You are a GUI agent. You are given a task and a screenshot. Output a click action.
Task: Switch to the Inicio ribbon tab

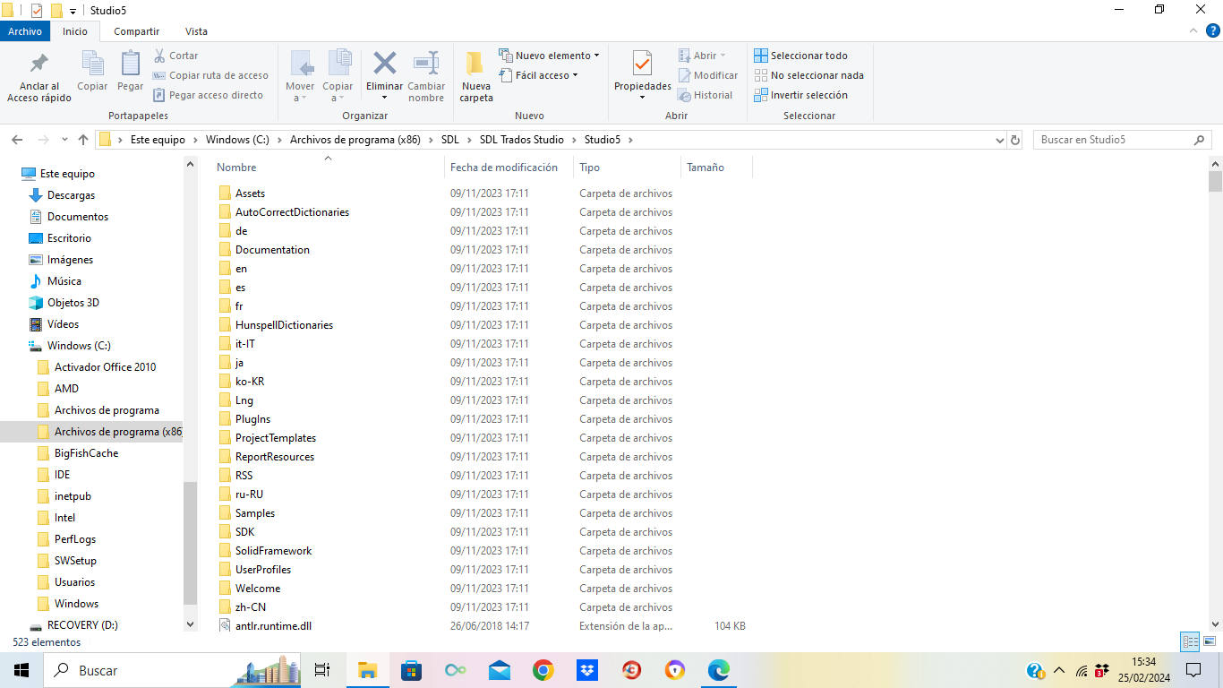(75, 31)
